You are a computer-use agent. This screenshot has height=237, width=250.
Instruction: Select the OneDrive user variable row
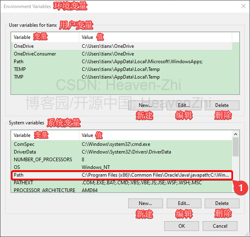(x=122, y=46)
